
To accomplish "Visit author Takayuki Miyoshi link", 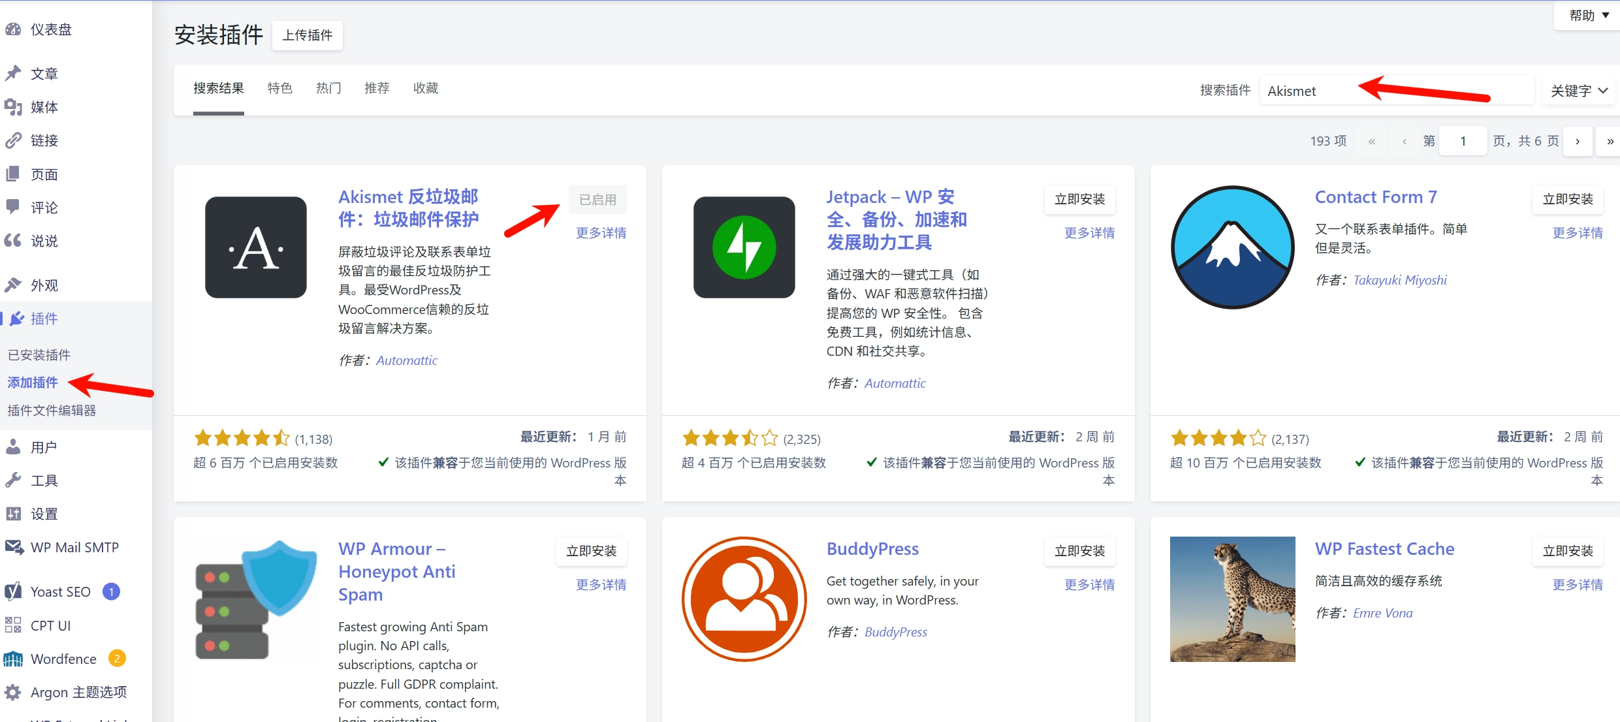I will click(x=1401, y=280).
